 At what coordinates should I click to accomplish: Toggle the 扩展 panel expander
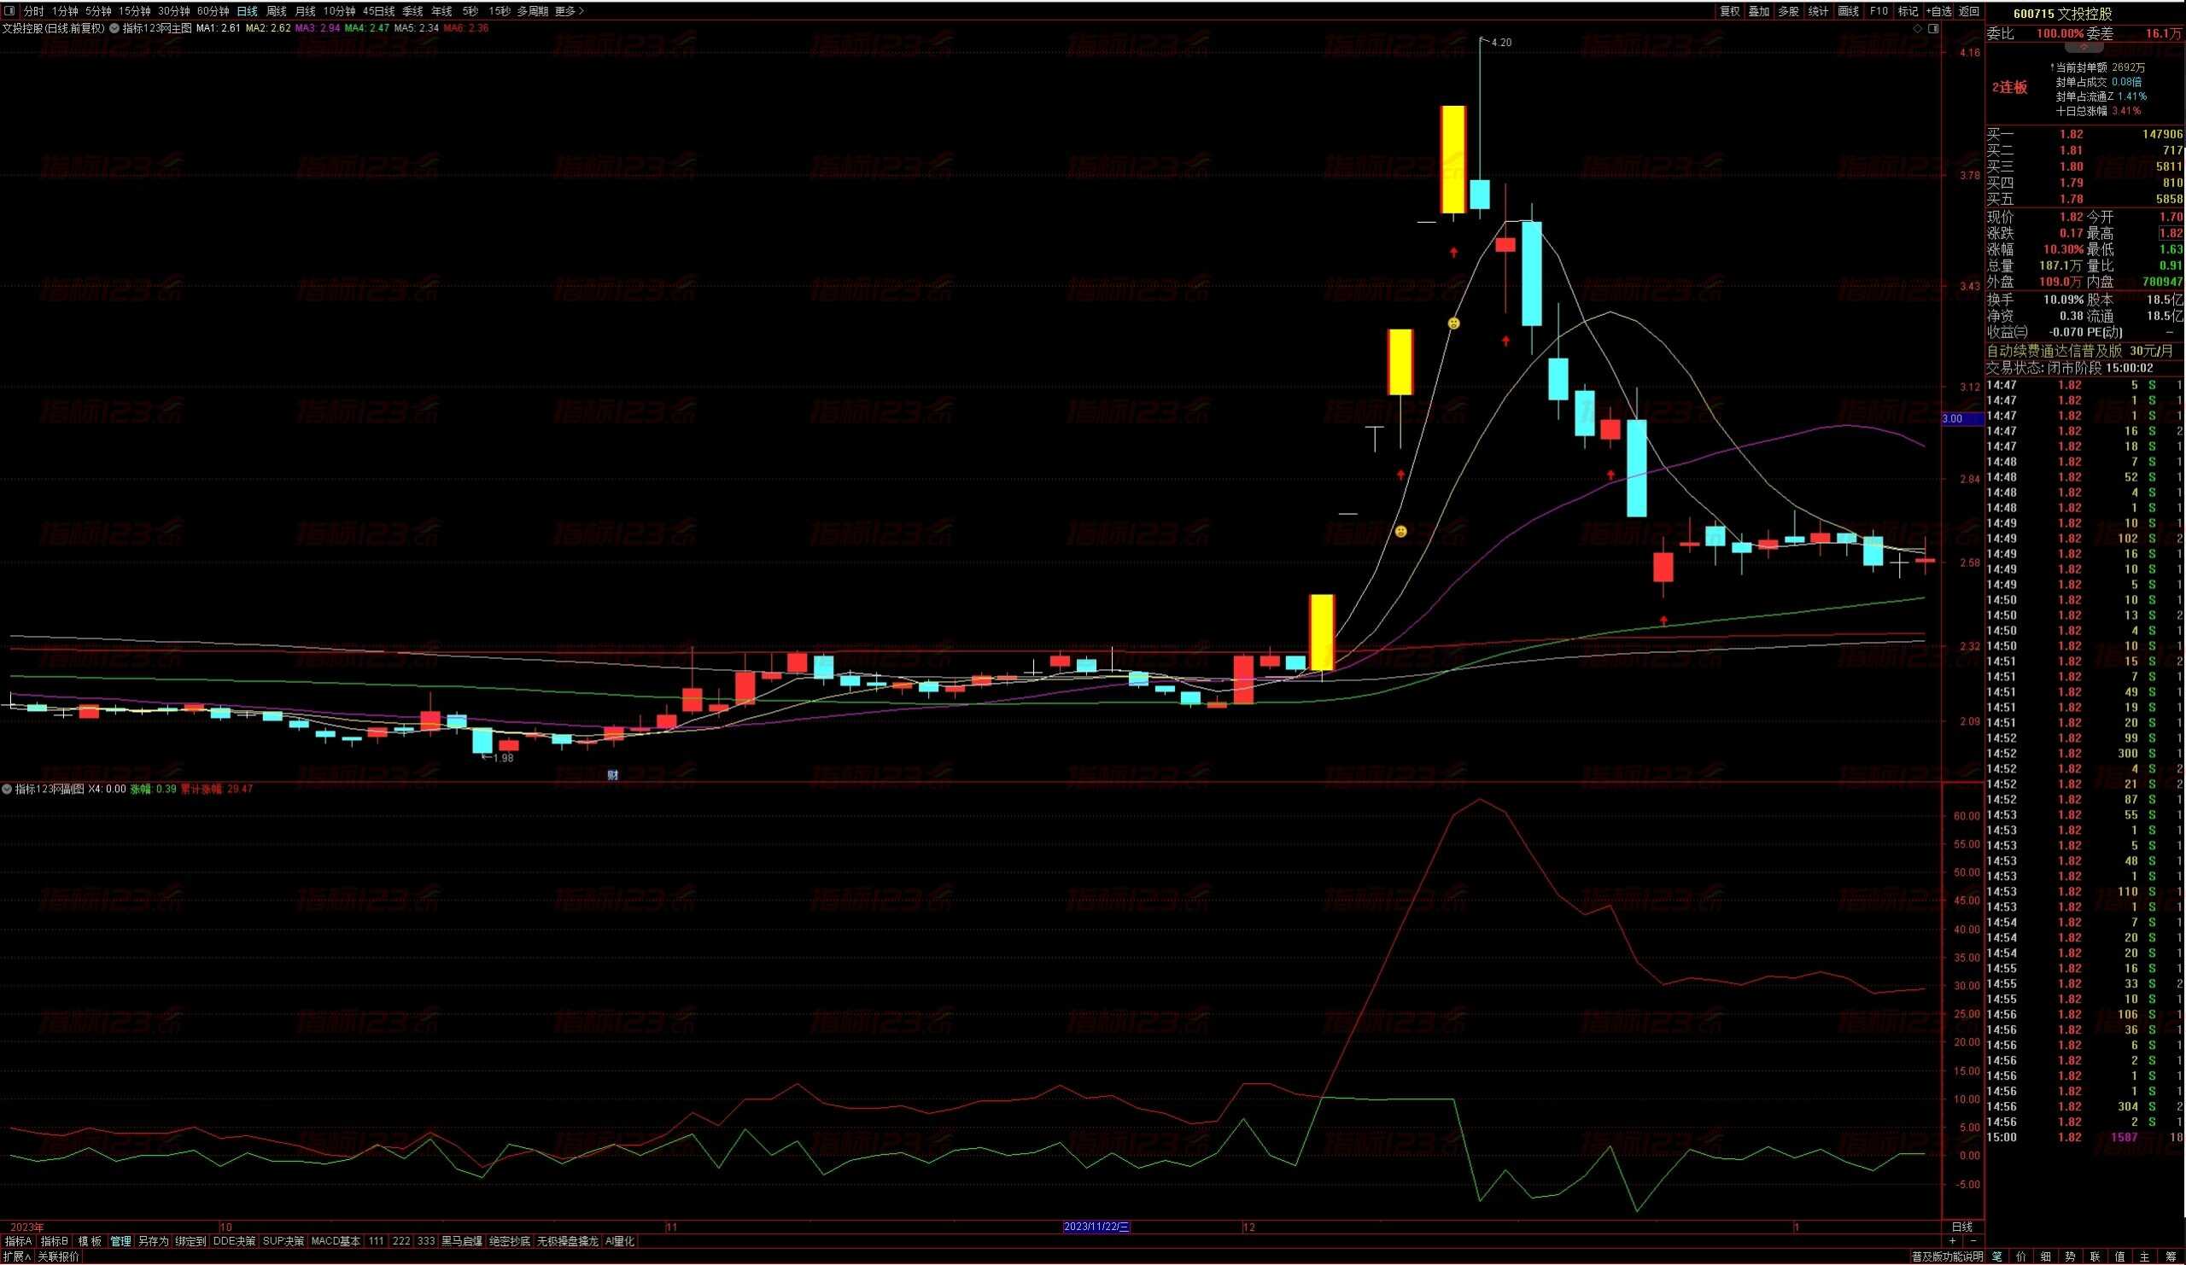coord(16,1256)
